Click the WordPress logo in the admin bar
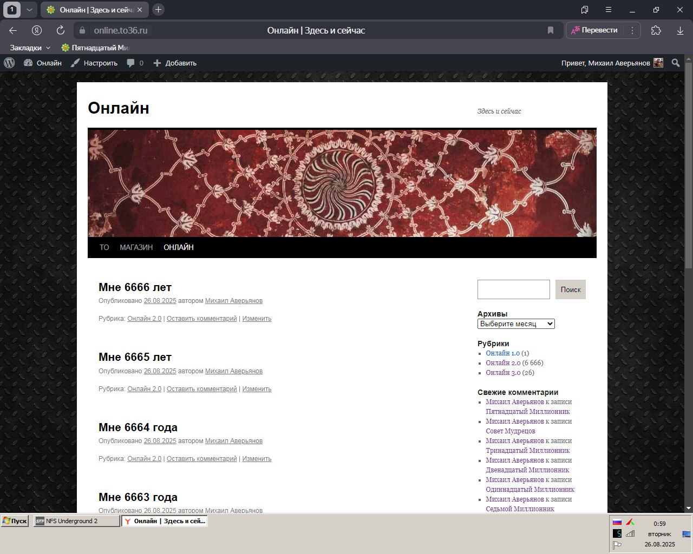693x554 pixels. coord(9,63)
